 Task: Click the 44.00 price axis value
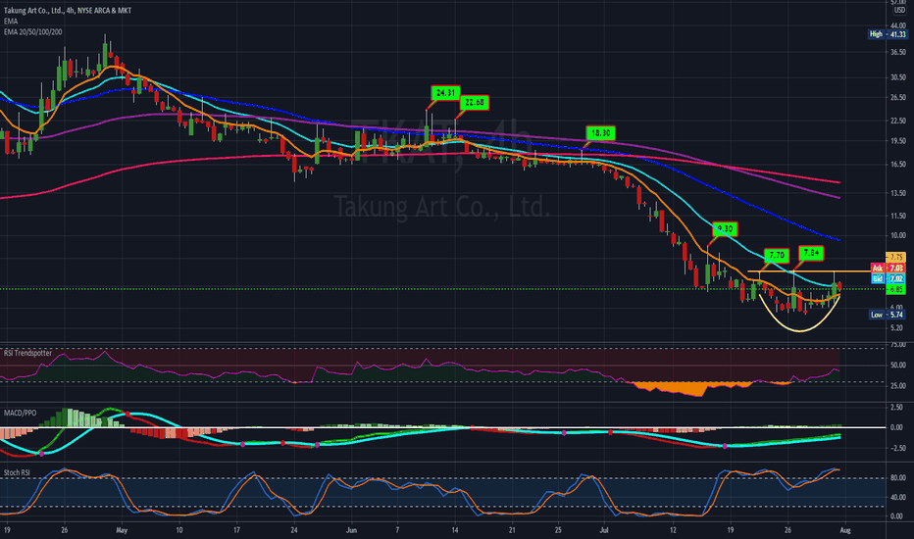point(897,26)
